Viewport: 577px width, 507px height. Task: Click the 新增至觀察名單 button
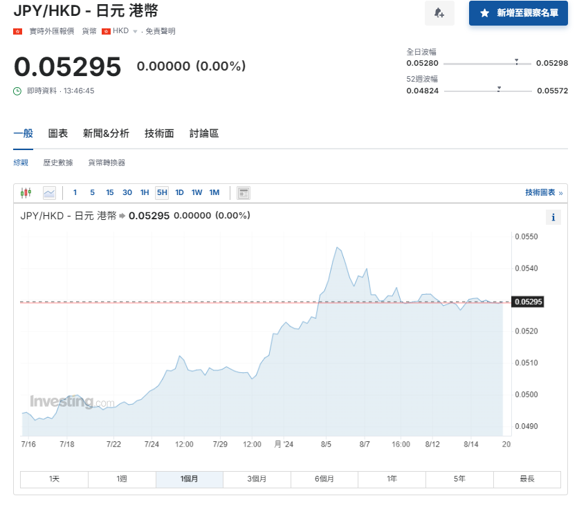click(518, 13)
